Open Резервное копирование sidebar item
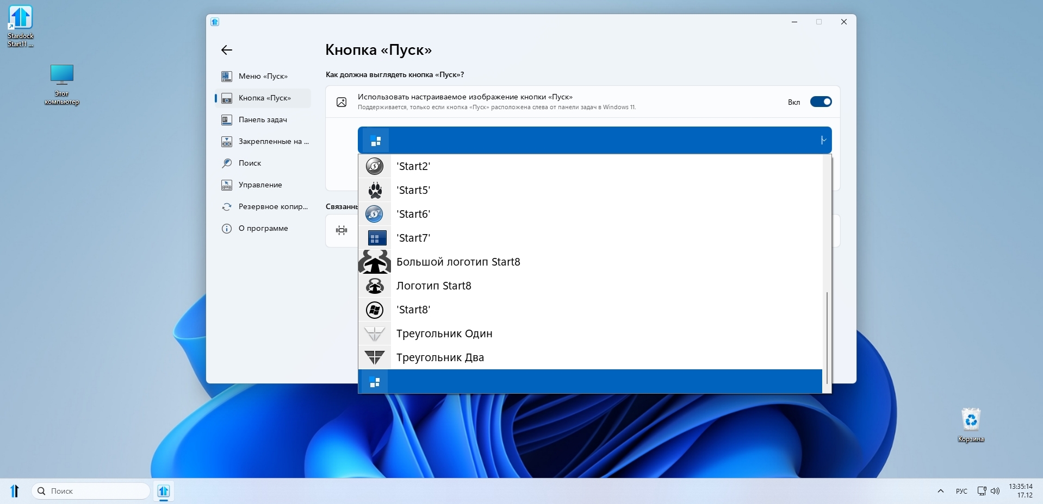Image resolution: width=1043 pixels, height=504 pixels. (263, 206)
